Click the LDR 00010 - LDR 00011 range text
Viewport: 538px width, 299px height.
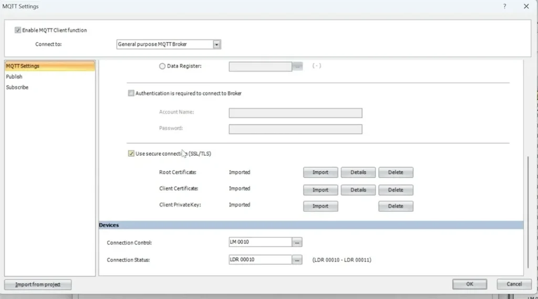(342, 260)
